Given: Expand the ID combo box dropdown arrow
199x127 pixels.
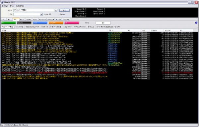Looking at the screenshot, I should point(41,14).
